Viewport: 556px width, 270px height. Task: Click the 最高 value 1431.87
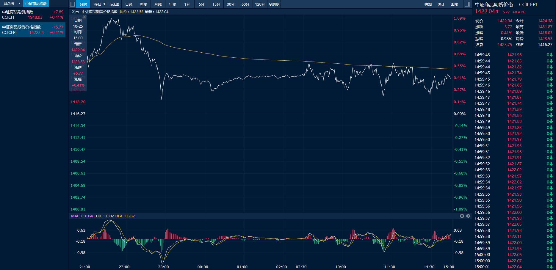point(545,27)
